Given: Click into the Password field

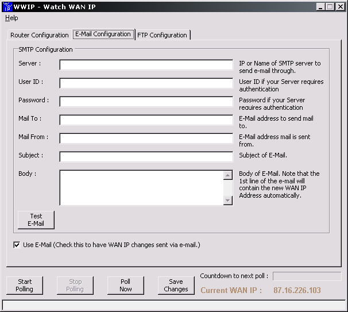Looking at the screenshot, I should pos(146,102).
